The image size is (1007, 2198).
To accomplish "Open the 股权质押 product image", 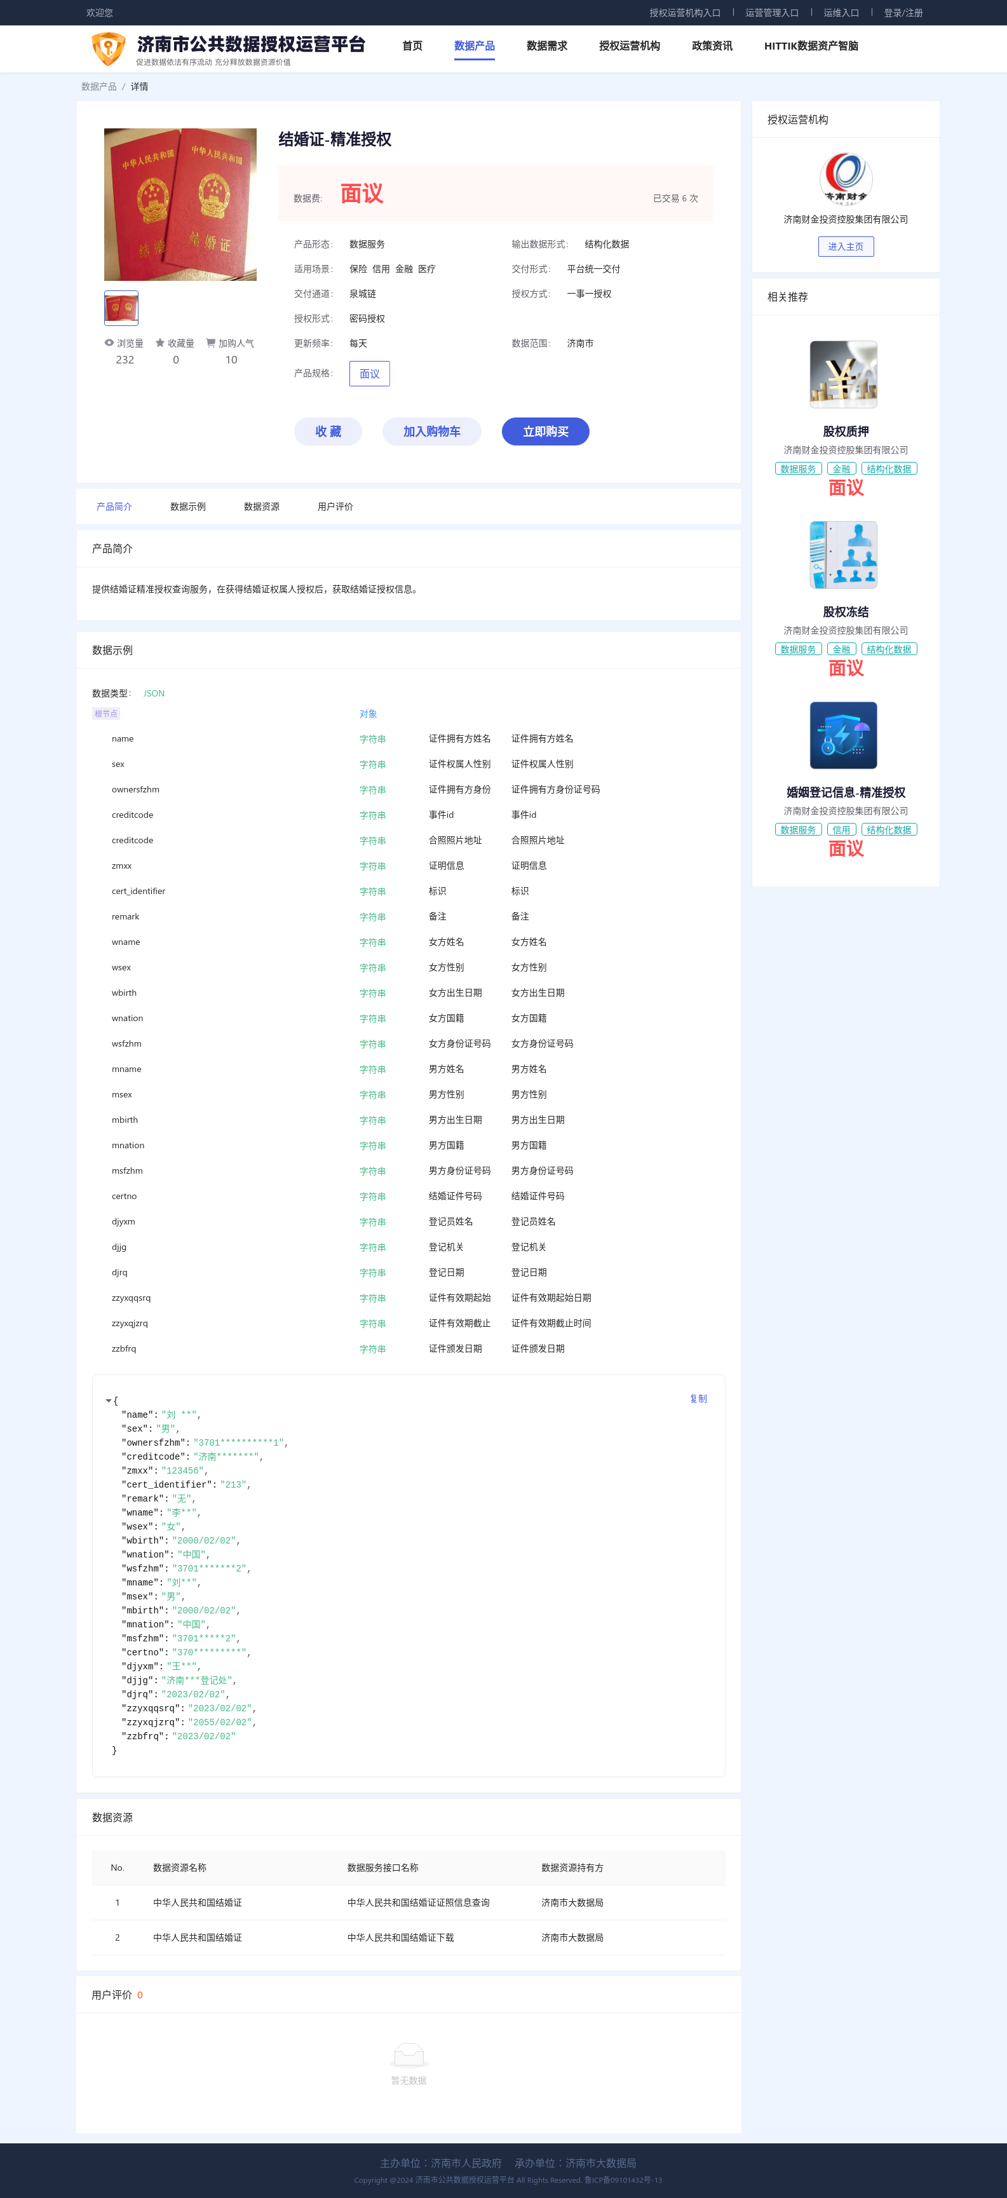I will click(x=843, y=374).
